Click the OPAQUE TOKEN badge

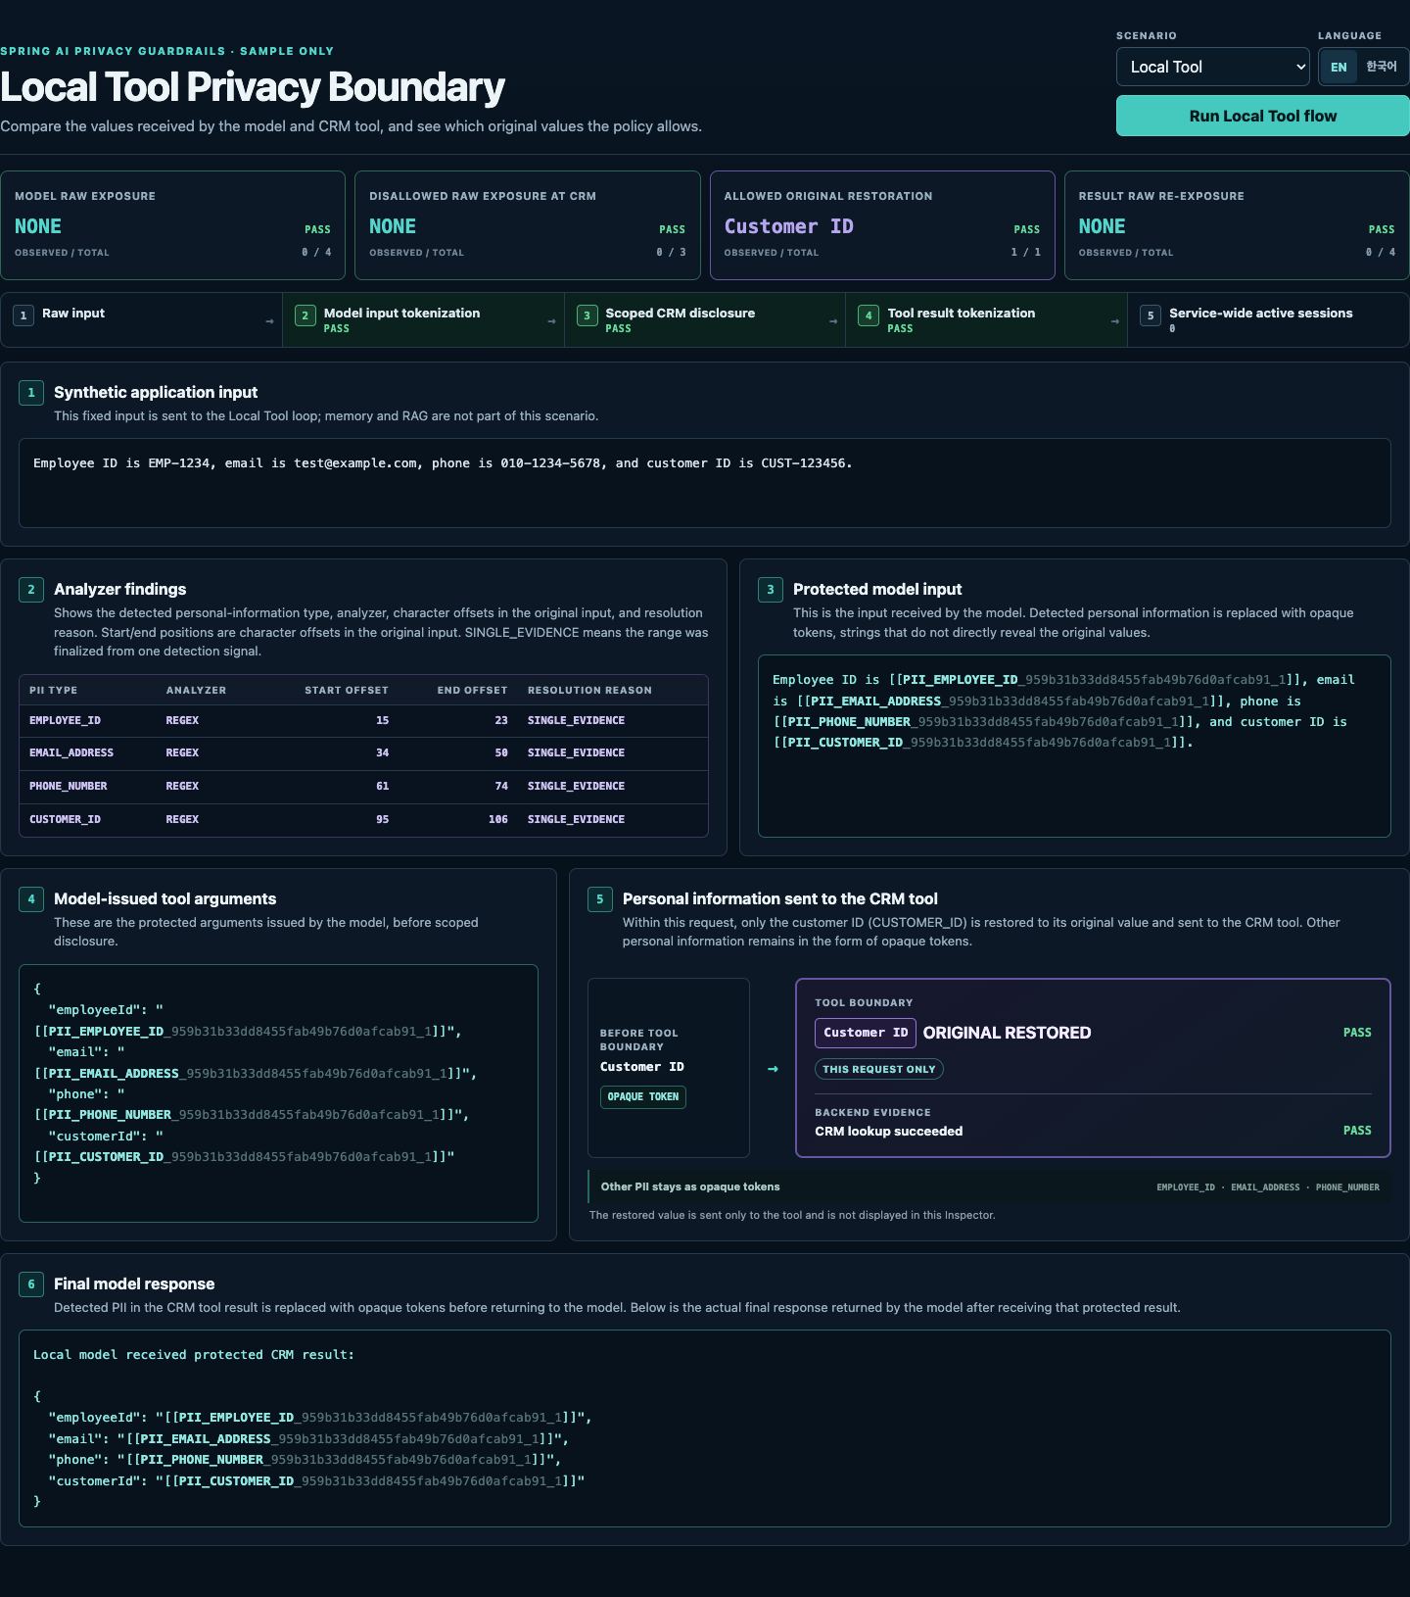pyautogui.click(x=643, y=1097)
